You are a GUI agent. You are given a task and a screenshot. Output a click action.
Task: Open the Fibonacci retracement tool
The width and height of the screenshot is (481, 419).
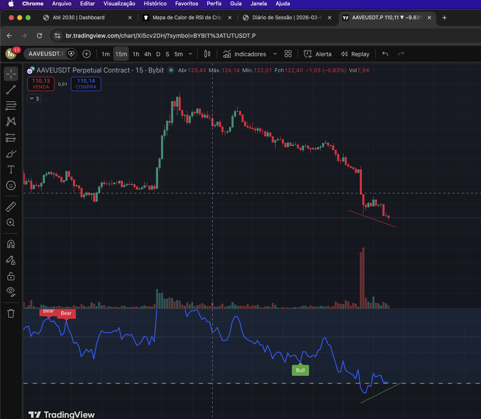[x=11, y=105]
